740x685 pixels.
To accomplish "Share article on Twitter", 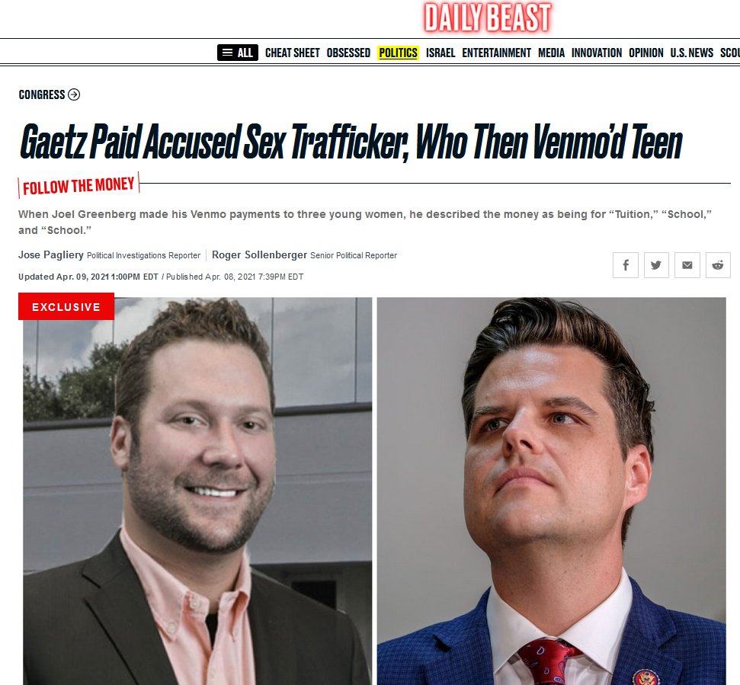I will 656,265.
